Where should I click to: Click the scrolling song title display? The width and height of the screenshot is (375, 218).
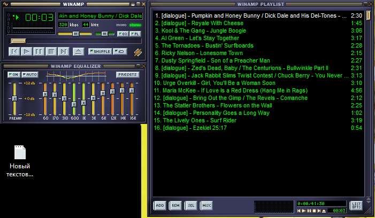click(x=101, y=16)
